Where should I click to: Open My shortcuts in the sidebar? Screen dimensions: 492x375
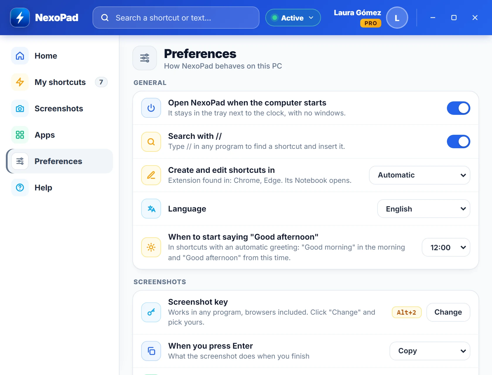pos(59,82)
